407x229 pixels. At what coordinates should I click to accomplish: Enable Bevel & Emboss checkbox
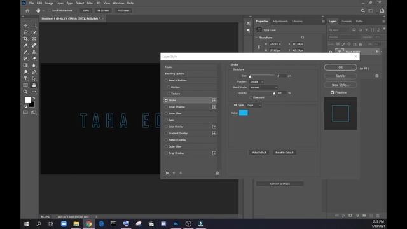click(x=166, y=81)
